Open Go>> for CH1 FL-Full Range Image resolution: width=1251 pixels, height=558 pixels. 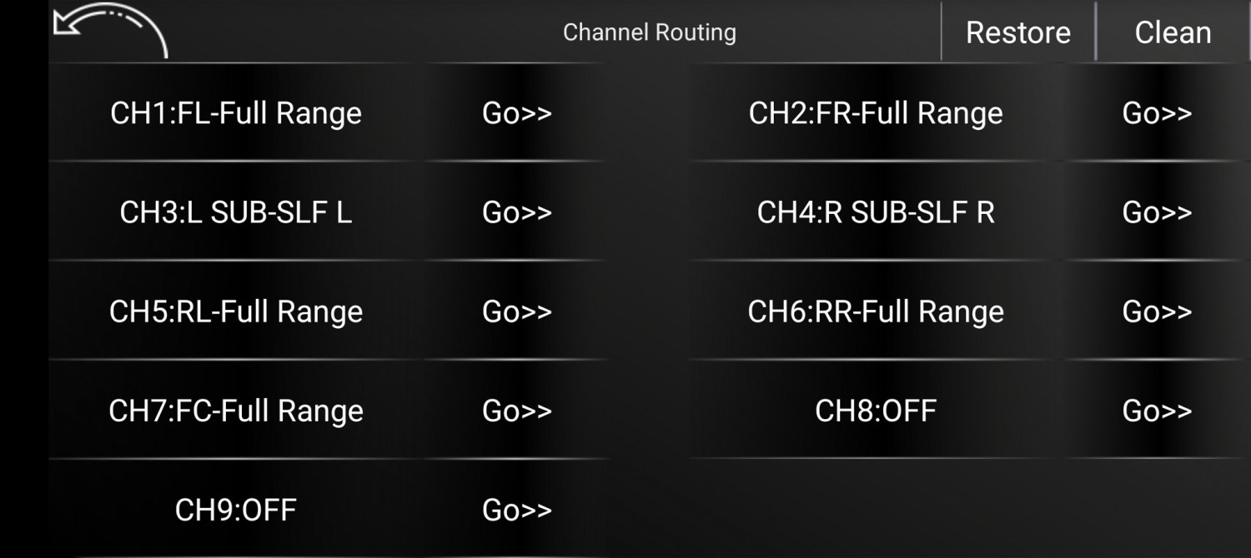pos(517,113)
